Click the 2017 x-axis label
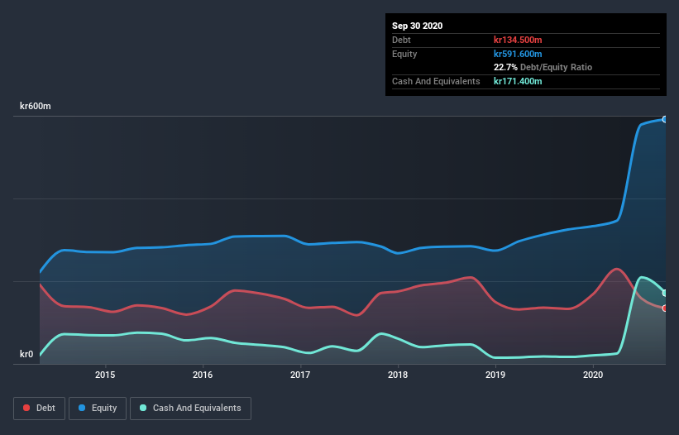Viewport: 679px width, 435px height. point(300,375)
